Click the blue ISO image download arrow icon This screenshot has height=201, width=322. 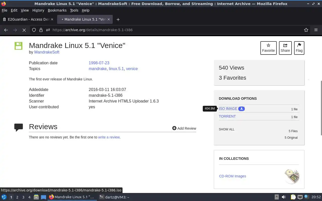tap(241, 109)
